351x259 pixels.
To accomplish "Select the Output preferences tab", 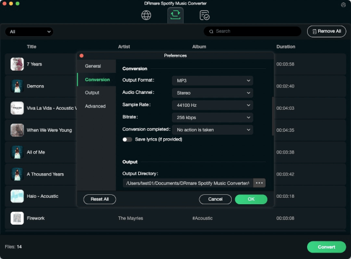I will [97, 93].
